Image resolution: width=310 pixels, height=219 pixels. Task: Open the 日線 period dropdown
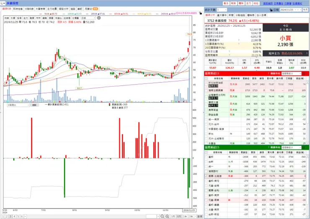pos(88,18)
